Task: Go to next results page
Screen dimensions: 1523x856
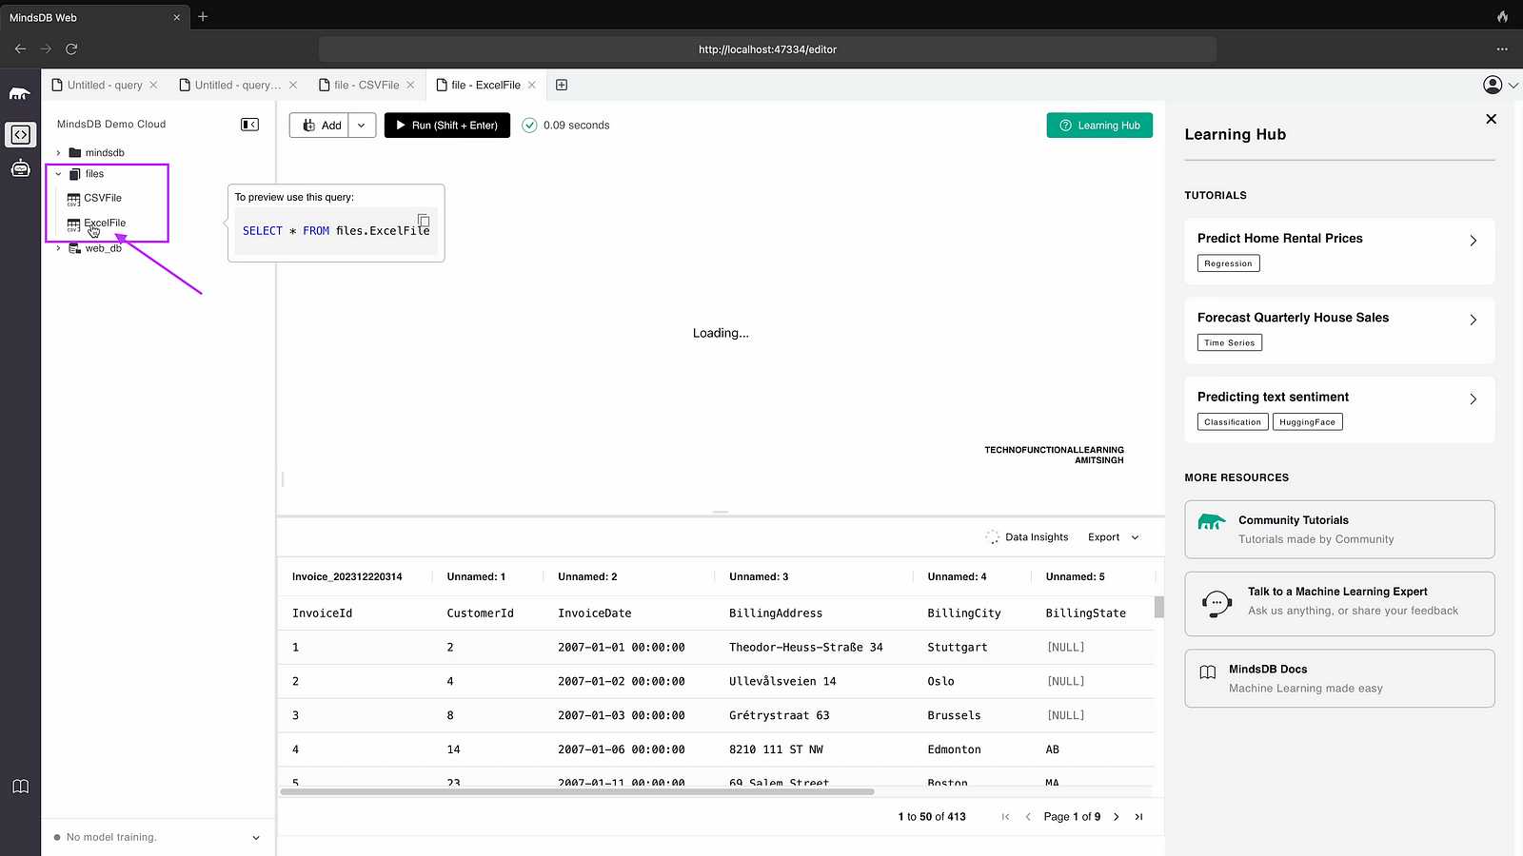Action: pyautogui.click(x=1117, y=817)
